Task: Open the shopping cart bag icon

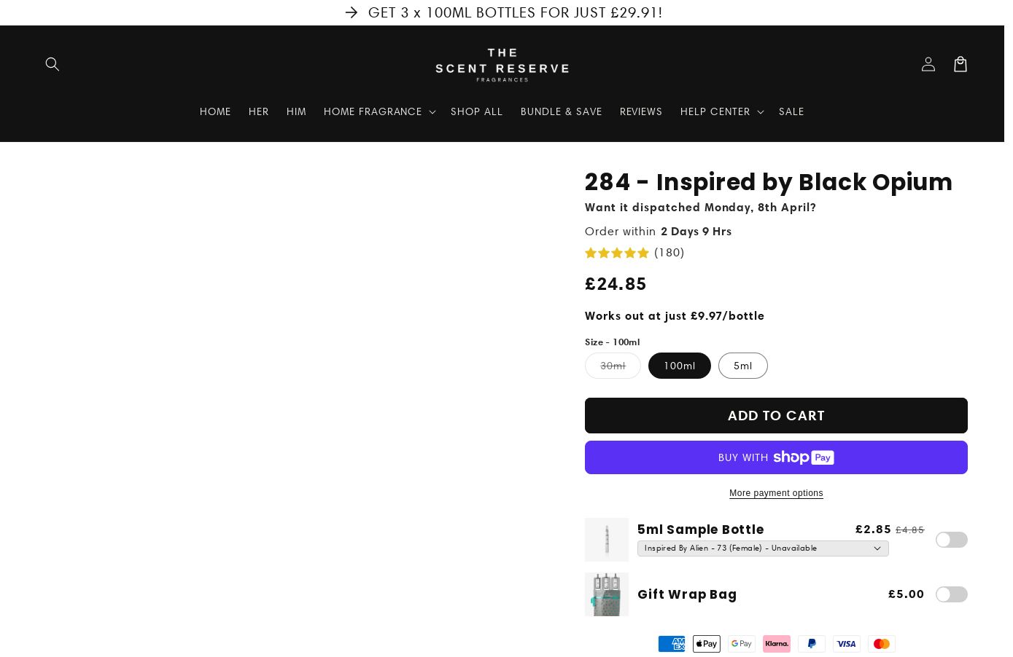Action: click(960, 64)
